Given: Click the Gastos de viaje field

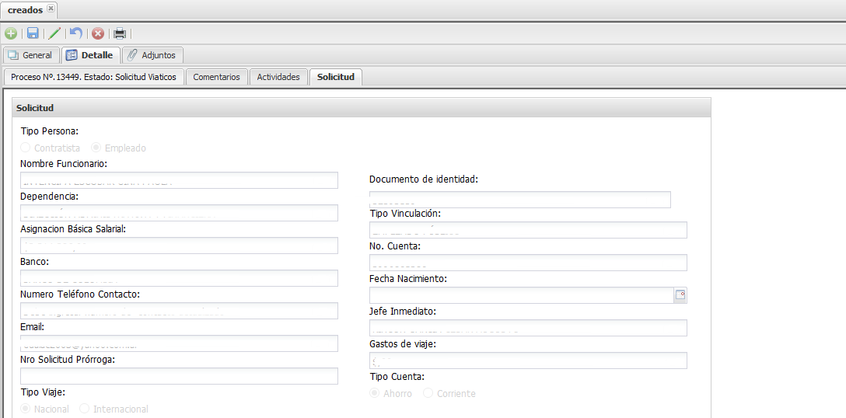Looking at the screenshot, I should pos(528,361).
